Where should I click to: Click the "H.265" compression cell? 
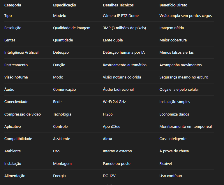tap(108, 114)
